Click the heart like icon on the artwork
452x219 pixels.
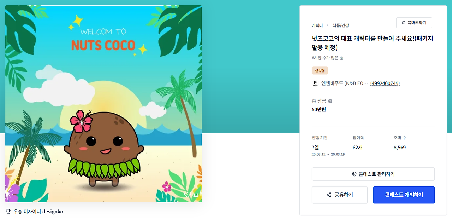click(x=188, y=195)
